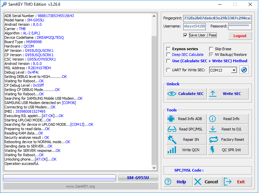Click the Algorithm AL-2 (UPL) value
Screen dimensions: 274x193
[x=31, y=33]
